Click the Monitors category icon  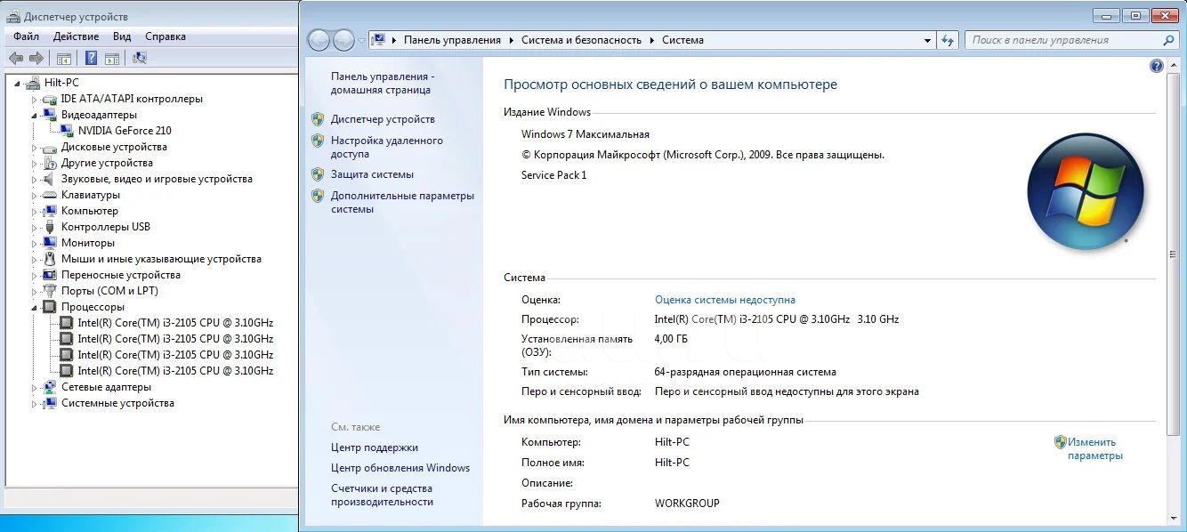[x=51, y=243]
